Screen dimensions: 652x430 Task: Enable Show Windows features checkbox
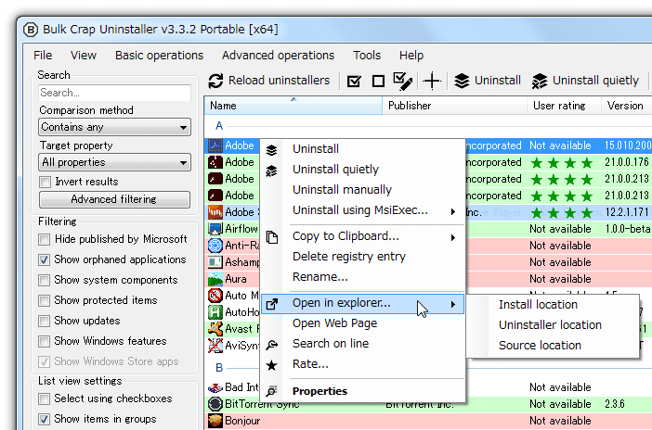click(44, 341)
